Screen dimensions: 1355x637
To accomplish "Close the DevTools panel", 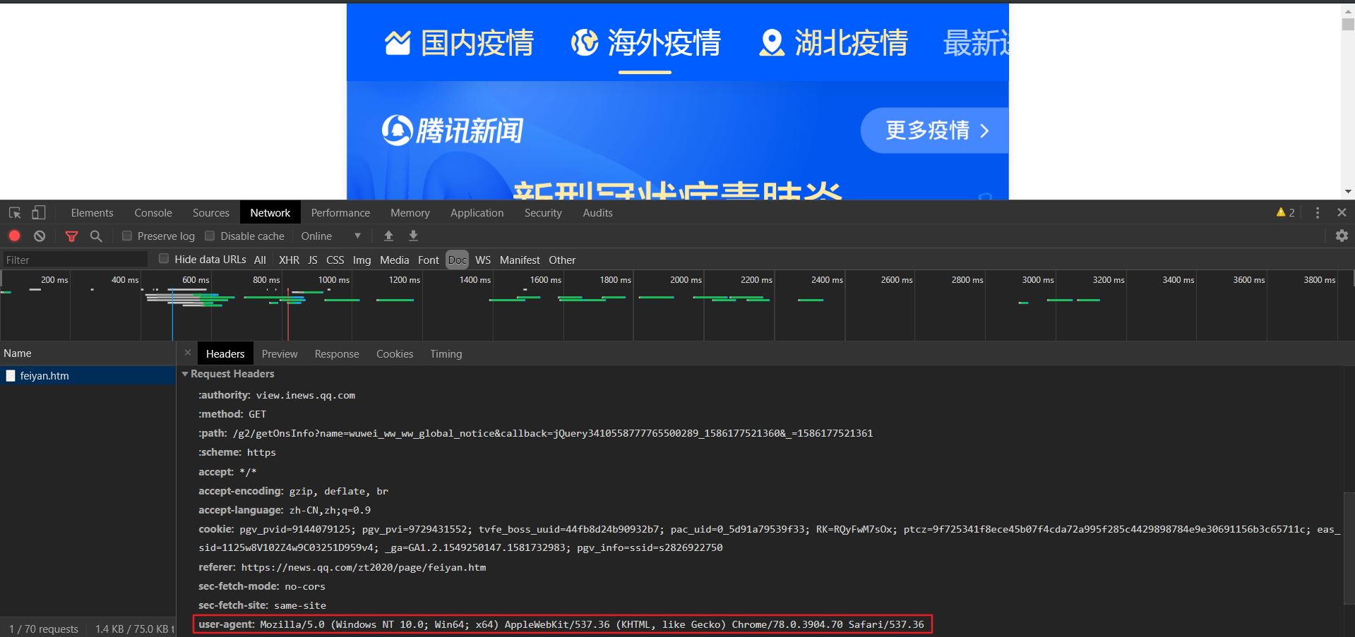I will 1342,212.
